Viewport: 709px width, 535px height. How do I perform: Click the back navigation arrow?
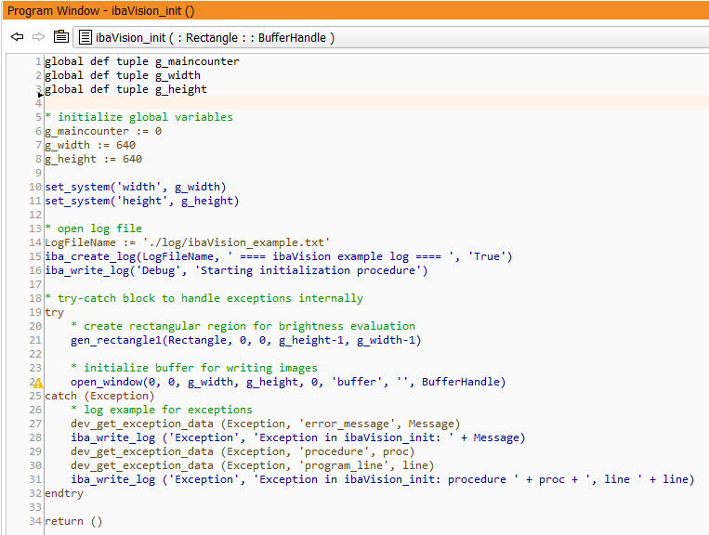coord(17,37)
